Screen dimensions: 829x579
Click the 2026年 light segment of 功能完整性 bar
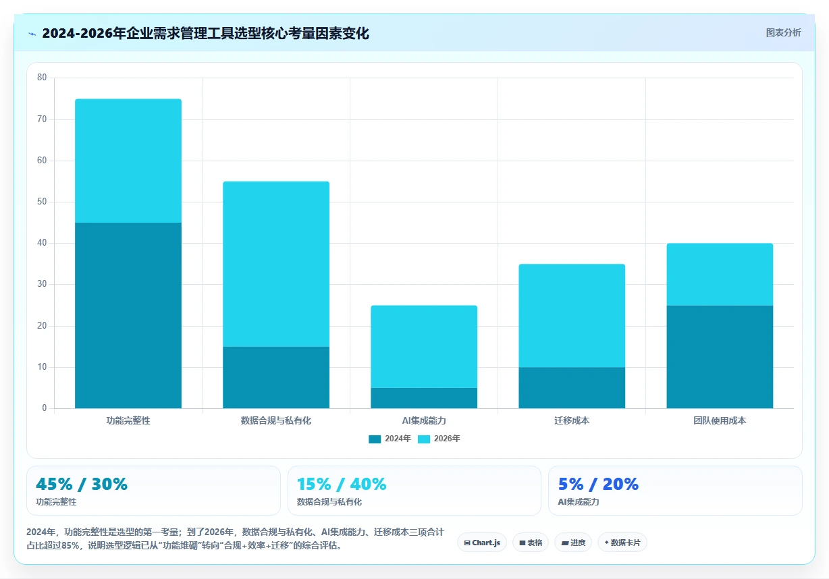(128, 161)
